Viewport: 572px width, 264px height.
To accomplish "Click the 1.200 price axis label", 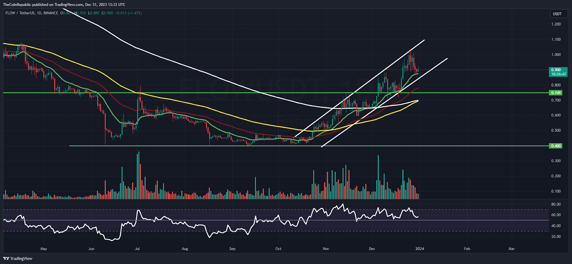I will [x=556, y=24].
